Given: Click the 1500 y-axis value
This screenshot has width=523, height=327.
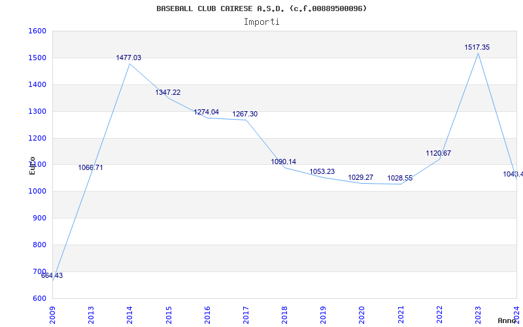Looking at the screenshot, I should 37,58.
